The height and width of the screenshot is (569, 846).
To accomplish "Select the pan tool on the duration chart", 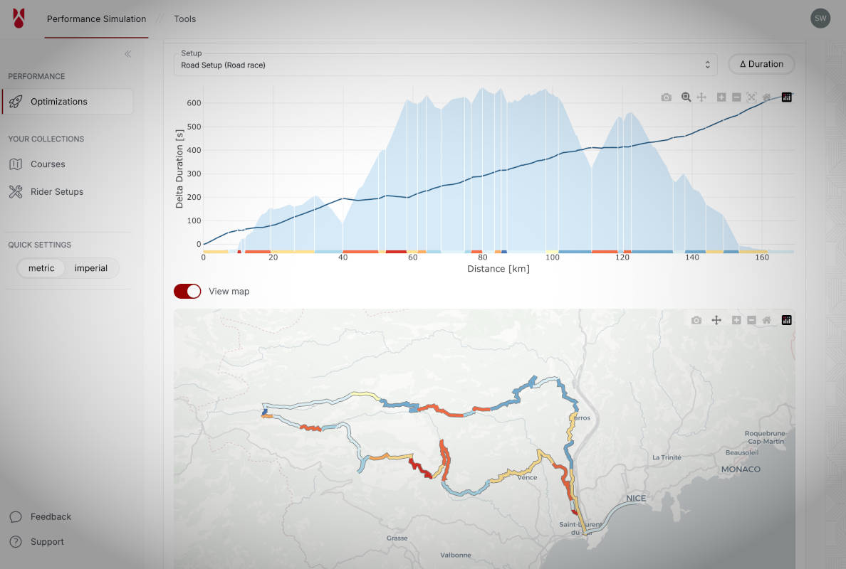I will (701, 97).
